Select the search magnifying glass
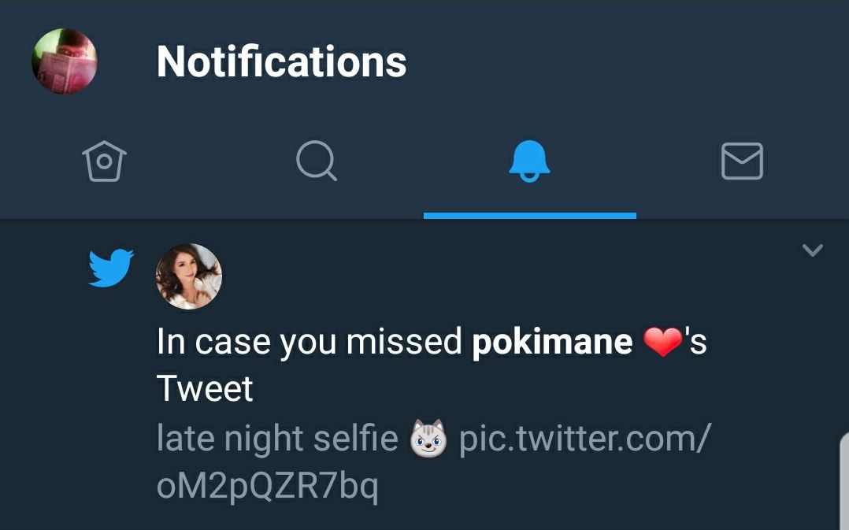849x530 pixels. pyautogui.click(x=318, y=161)
